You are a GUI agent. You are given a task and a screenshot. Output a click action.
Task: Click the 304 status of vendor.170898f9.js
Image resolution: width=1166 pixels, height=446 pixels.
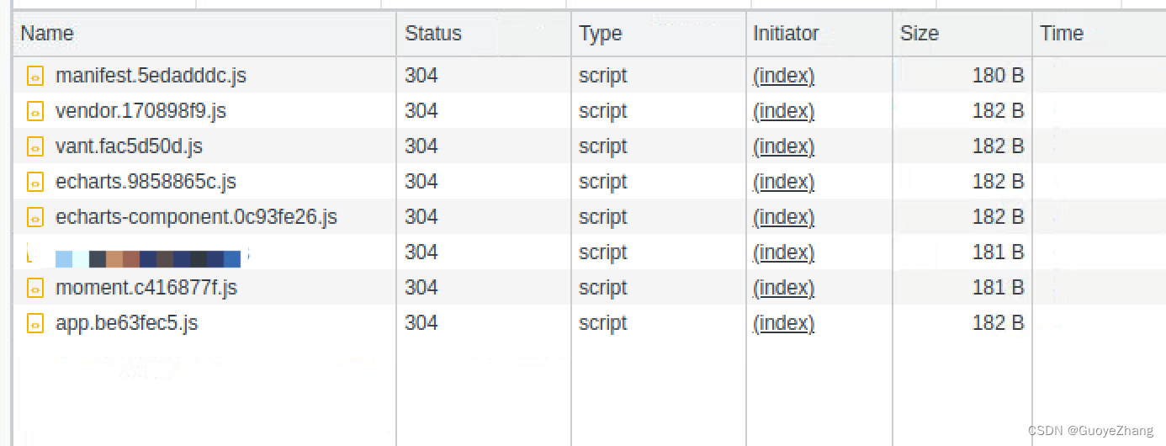click(x=421, y=111)
